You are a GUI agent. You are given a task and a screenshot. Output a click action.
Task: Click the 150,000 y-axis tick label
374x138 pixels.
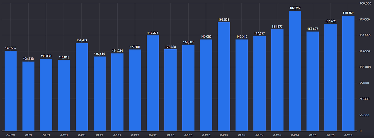(365, 35)
